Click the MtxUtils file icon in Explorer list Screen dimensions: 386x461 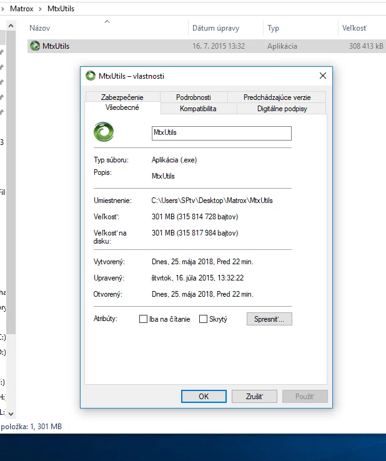pyautogui.click(x=35, y=46)
